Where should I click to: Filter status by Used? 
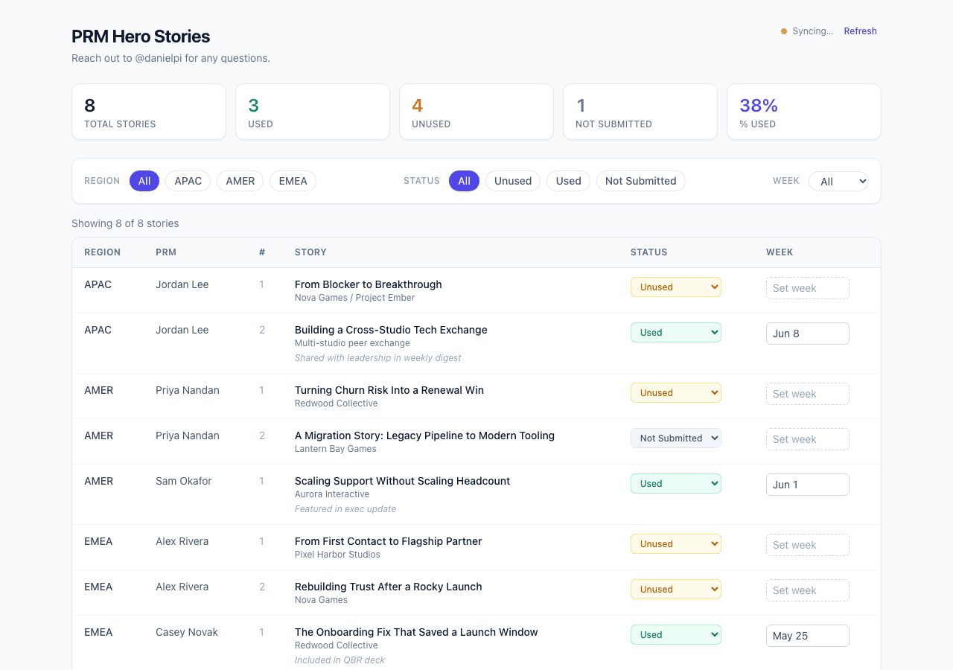coord(568,181)
